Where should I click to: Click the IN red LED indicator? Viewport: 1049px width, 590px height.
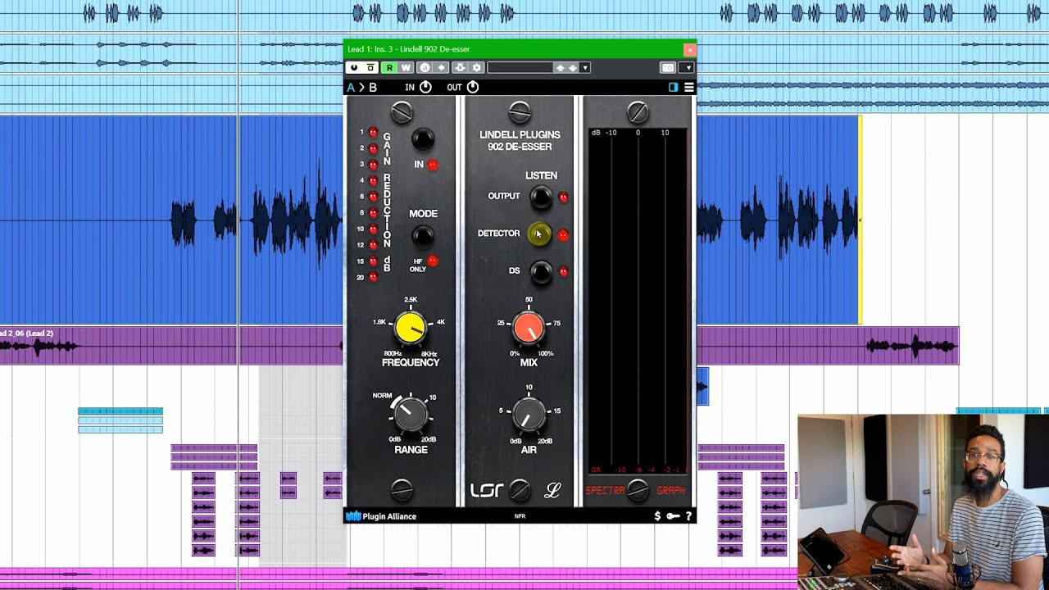point(433,166)
